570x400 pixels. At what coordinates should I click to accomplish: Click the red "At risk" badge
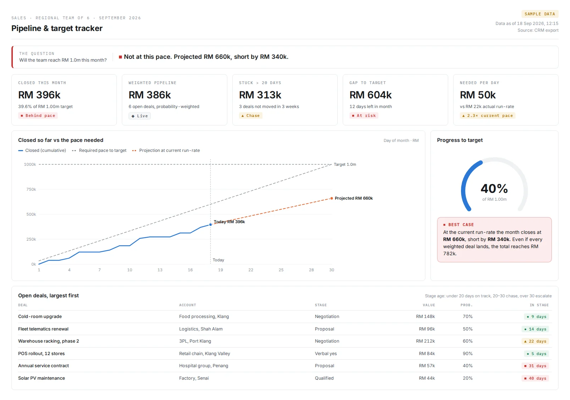point(364,116)
